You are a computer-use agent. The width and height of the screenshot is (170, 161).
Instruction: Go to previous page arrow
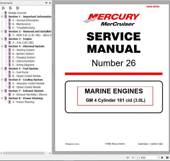tap(133, 158)
